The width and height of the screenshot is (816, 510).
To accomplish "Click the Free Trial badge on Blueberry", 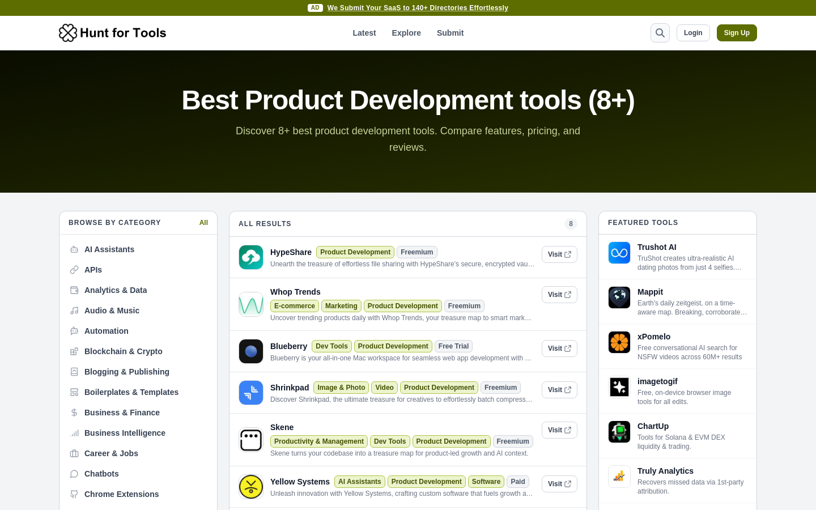I will (x=453, y=346).
